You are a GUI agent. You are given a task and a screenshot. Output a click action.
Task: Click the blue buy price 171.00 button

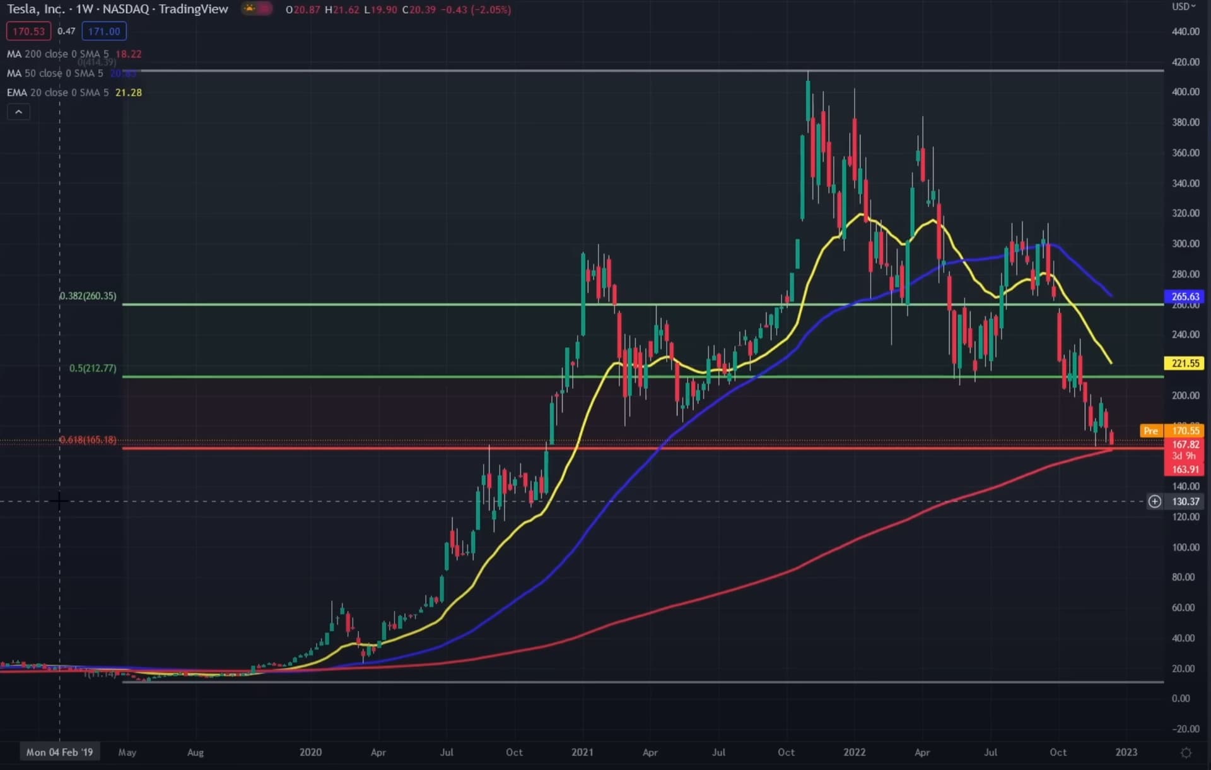tap(104, 31)
